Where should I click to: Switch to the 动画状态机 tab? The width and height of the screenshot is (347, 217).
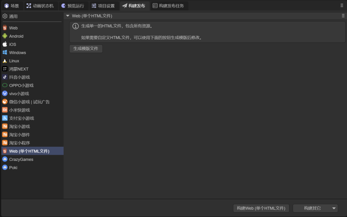click(x=40, y=6)
